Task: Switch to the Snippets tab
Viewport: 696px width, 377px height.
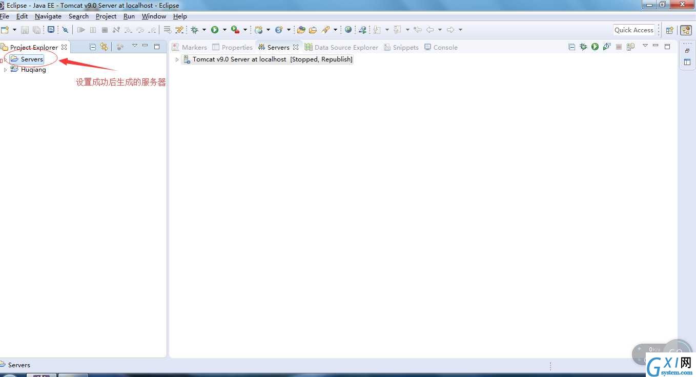Action: click(401, 47)
